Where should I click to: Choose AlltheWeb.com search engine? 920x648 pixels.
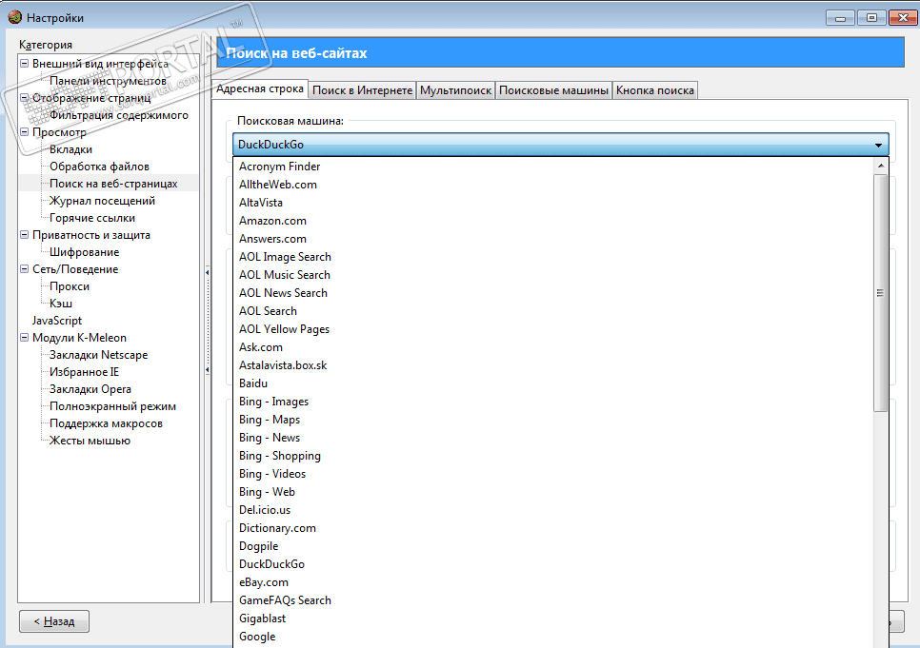pos(553,185)
